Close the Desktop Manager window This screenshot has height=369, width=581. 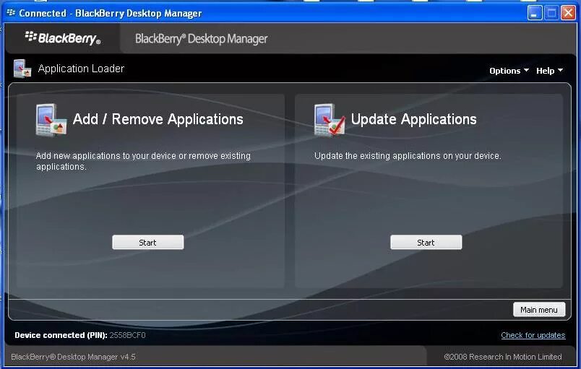(x=568, y=13)
